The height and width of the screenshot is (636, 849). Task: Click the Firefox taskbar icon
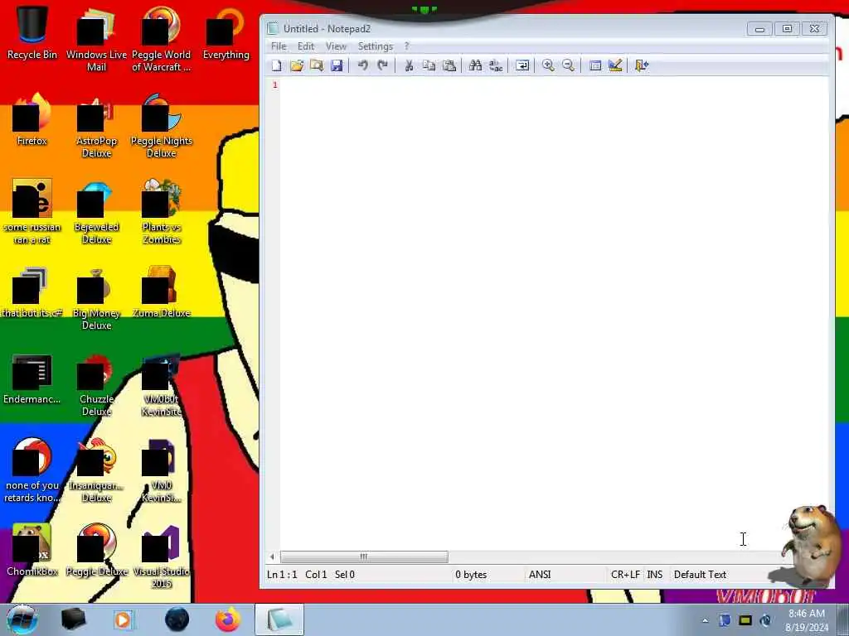(228, 619)
